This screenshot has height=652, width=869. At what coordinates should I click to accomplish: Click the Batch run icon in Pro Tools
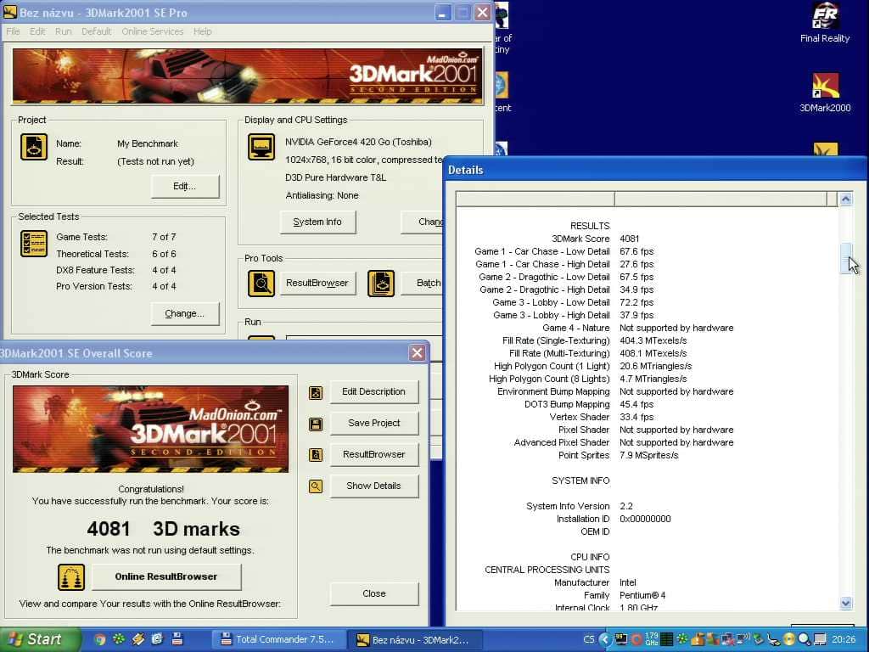pos(381,284)
